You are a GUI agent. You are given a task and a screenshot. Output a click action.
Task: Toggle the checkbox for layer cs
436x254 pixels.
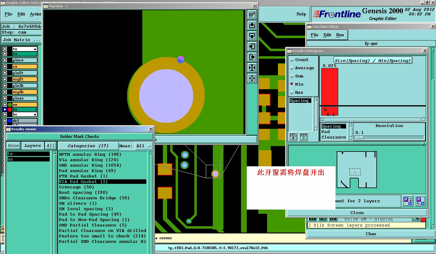[x=5, y=67]
